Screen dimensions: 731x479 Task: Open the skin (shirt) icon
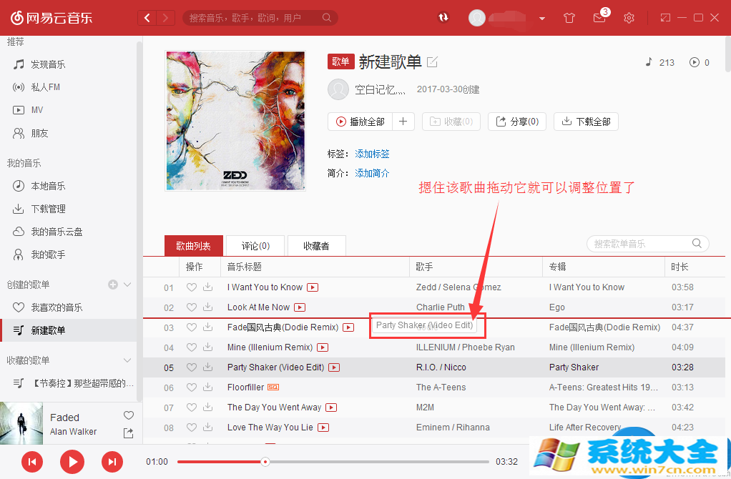[569, 18]
